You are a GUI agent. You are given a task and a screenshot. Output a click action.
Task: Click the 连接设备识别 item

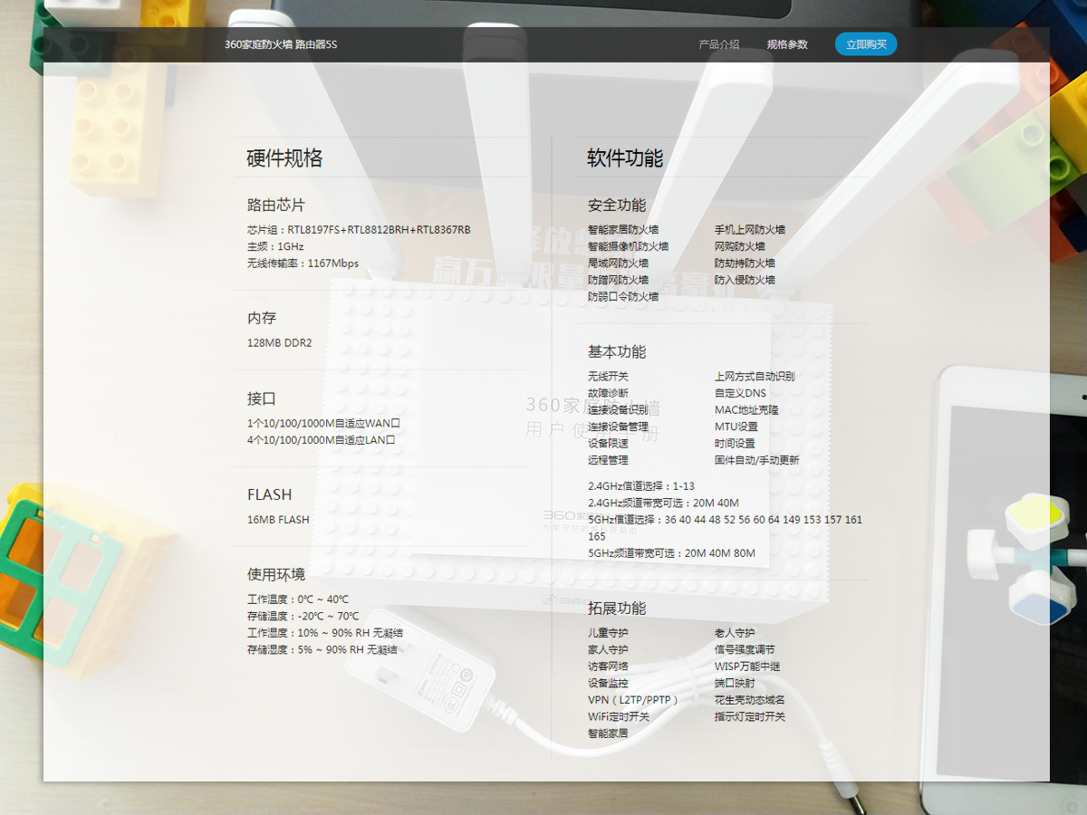pyautogui.click(x=618, y=410)
